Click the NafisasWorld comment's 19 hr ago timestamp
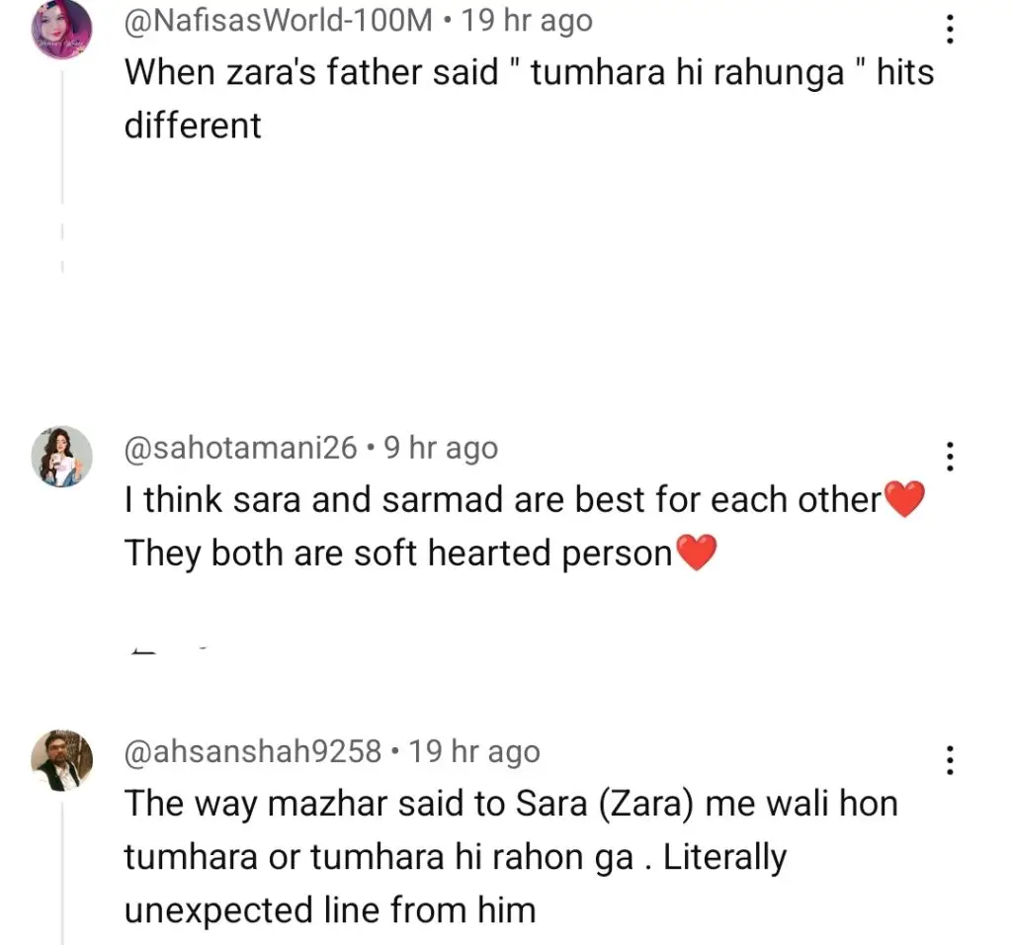Screen dimensions: 1012x945 527,21
